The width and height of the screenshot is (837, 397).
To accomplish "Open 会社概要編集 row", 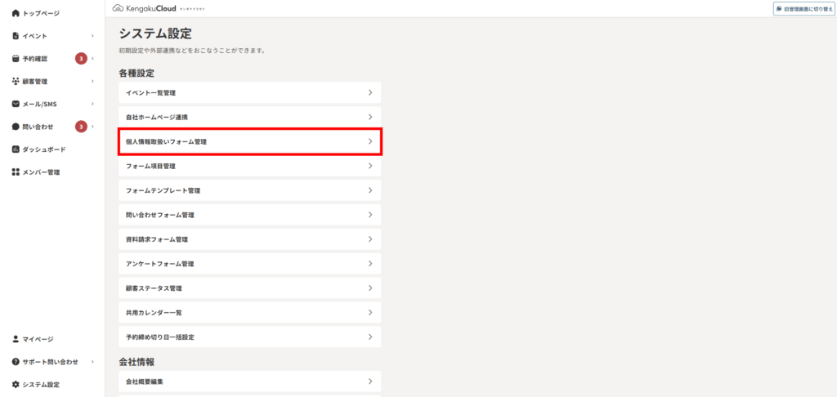I will click(250, 381).
